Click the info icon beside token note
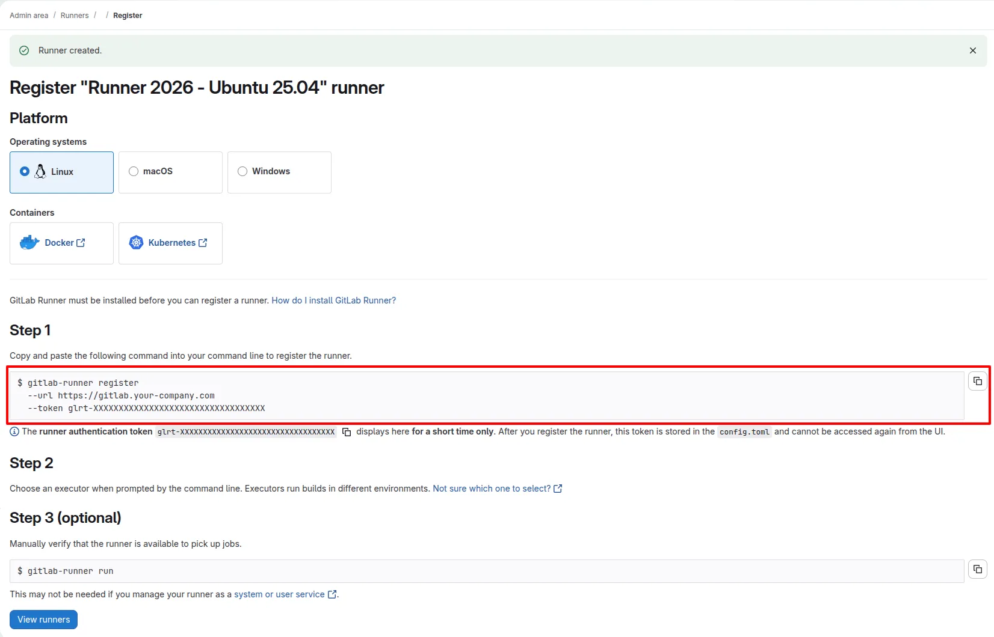 [x=14, y=431]
